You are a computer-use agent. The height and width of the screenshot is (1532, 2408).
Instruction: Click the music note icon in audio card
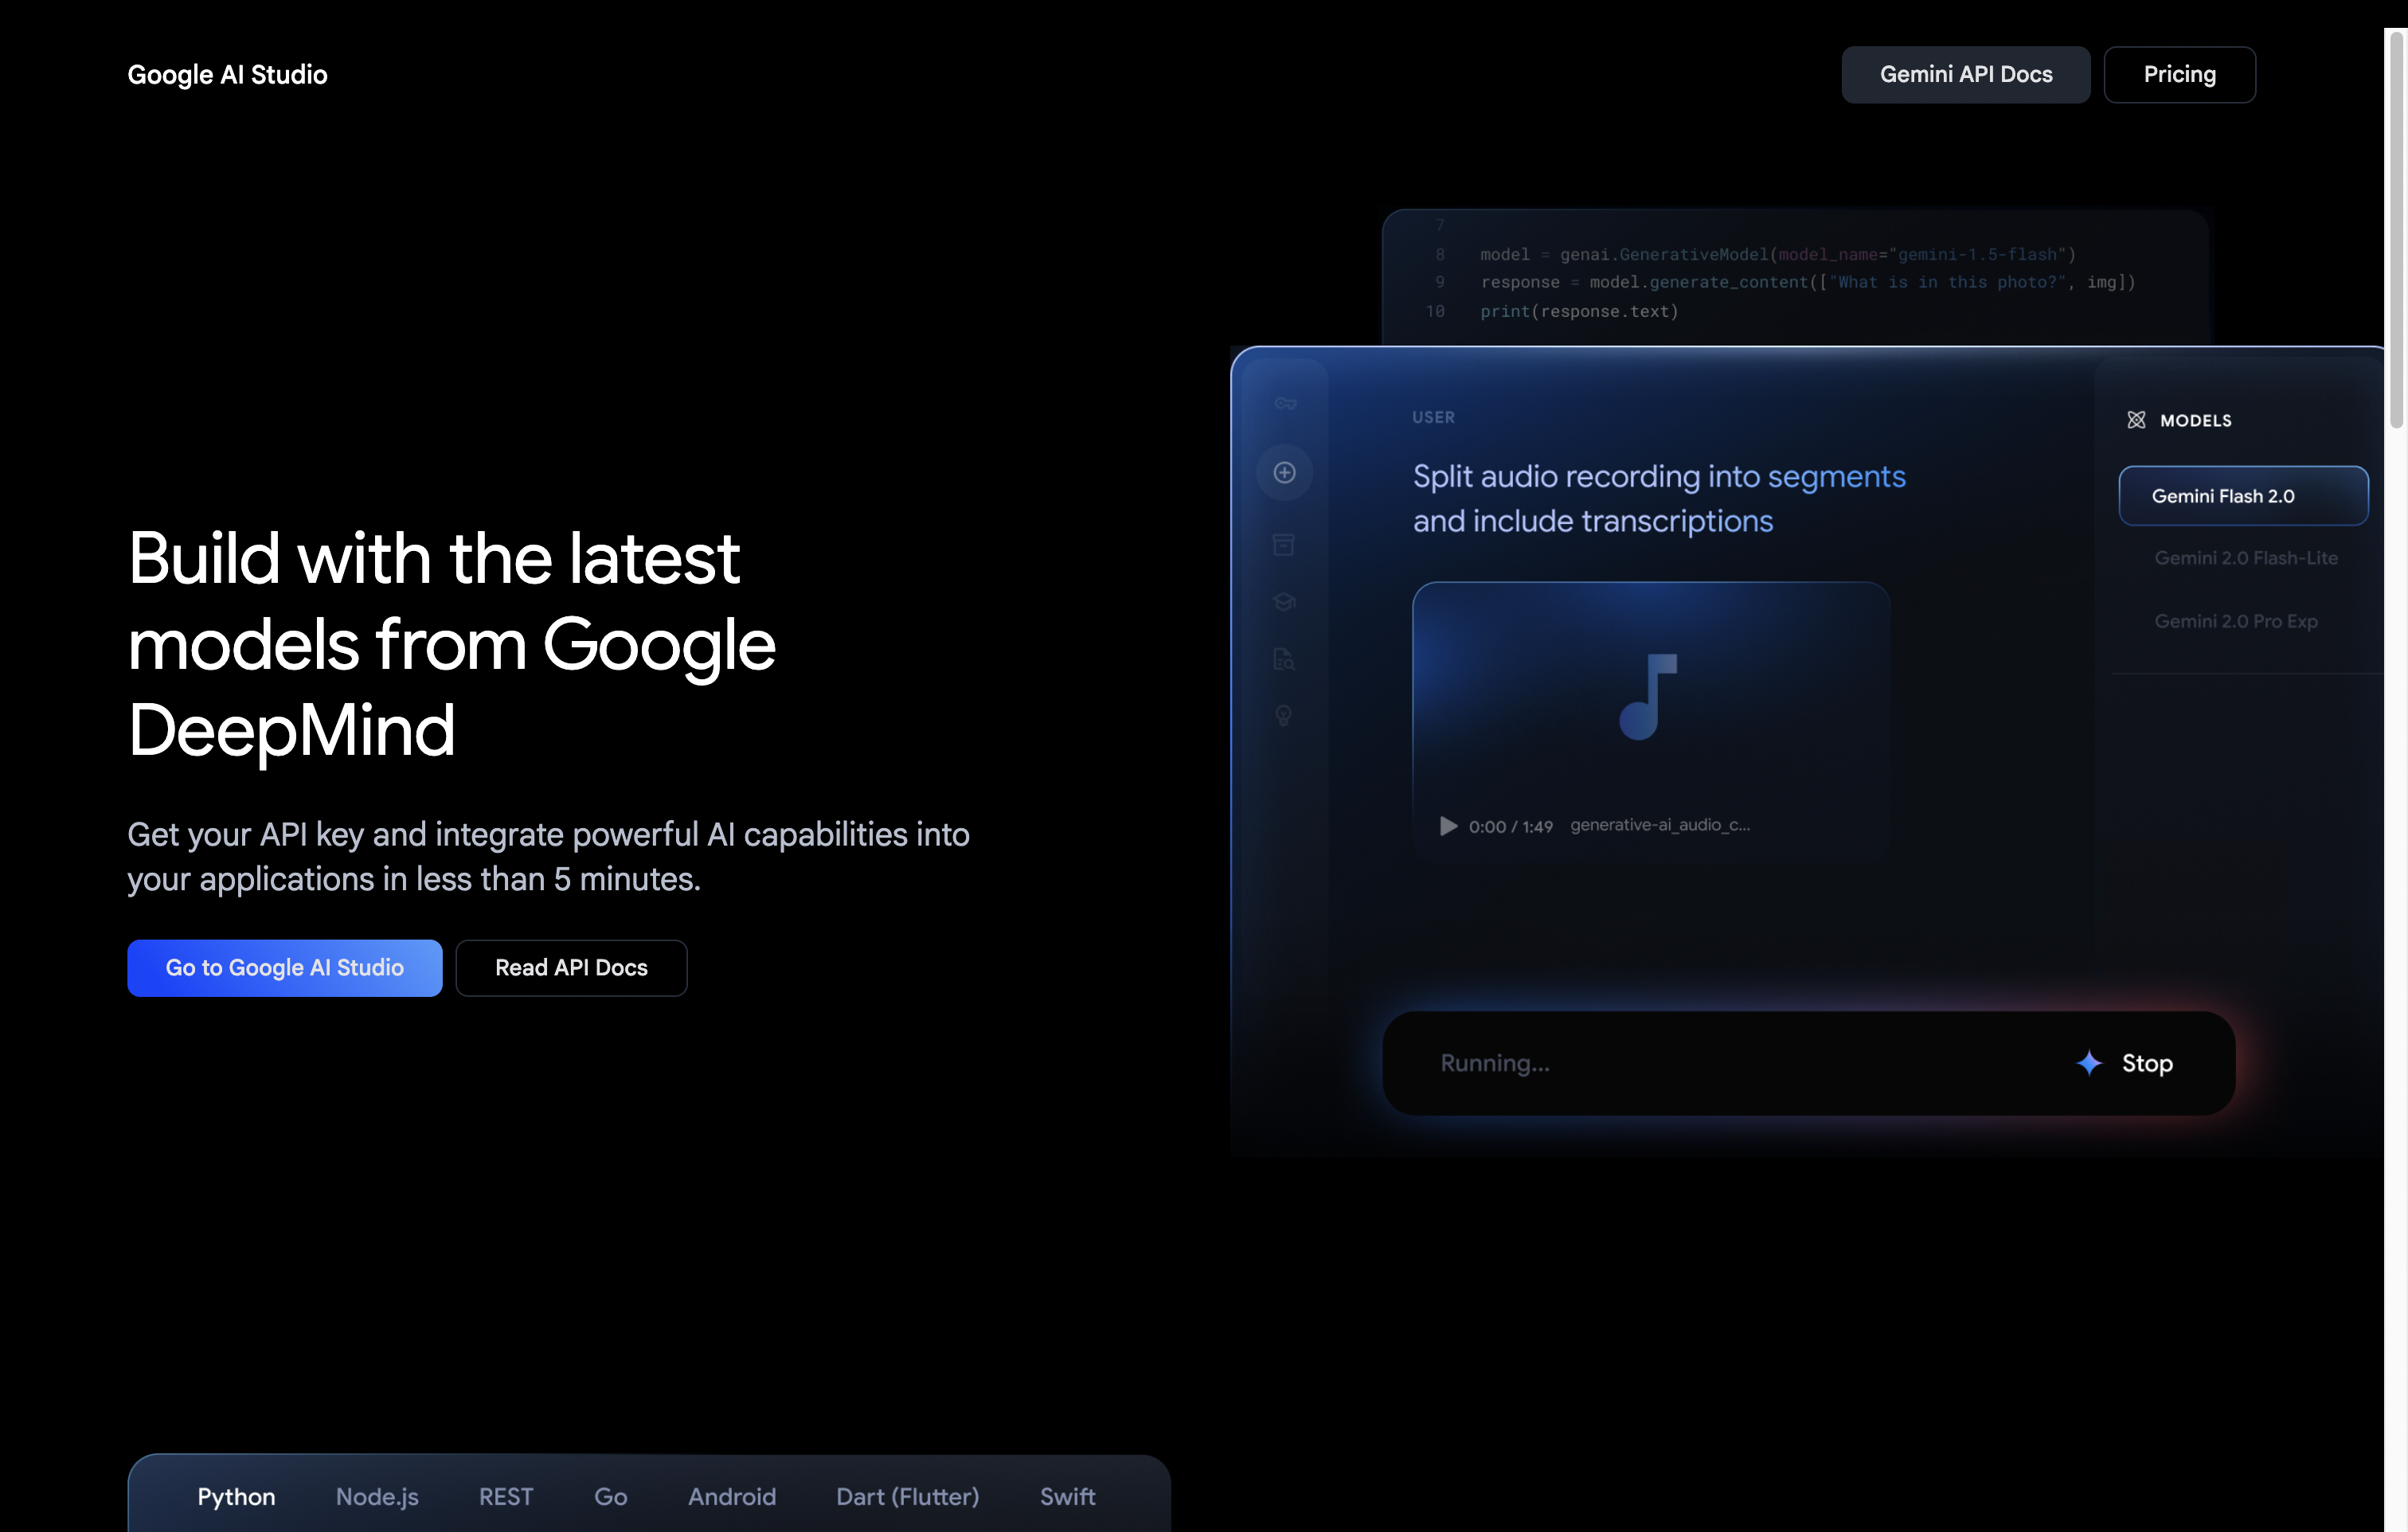coord(1648,696)
